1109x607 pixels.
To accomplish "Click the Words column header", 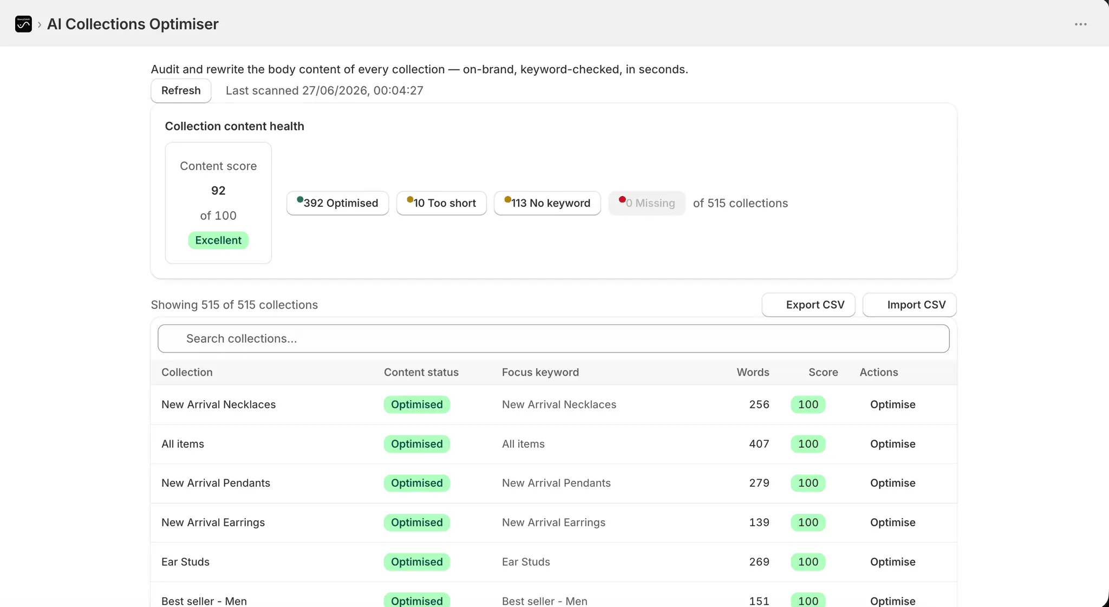I will click(753, 372).
